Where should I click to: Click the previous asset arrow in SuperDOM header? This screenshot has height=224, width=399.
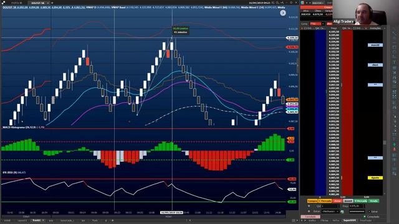click(x=307, y=2)
